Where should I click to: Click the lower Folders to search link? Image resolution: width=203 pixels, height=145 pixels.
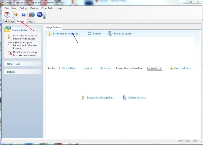click(x=137, y=98)
